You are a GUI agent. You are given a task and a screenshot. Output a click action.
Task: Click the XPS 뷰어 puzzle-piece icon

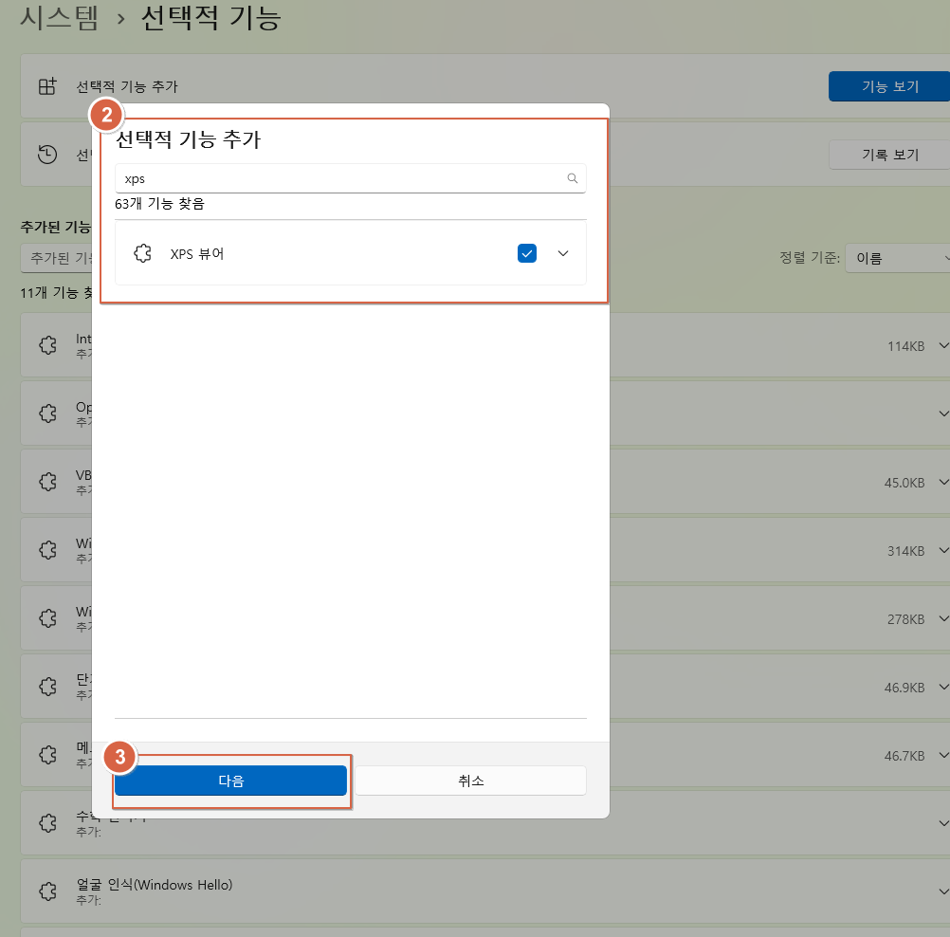click(142, 253)
